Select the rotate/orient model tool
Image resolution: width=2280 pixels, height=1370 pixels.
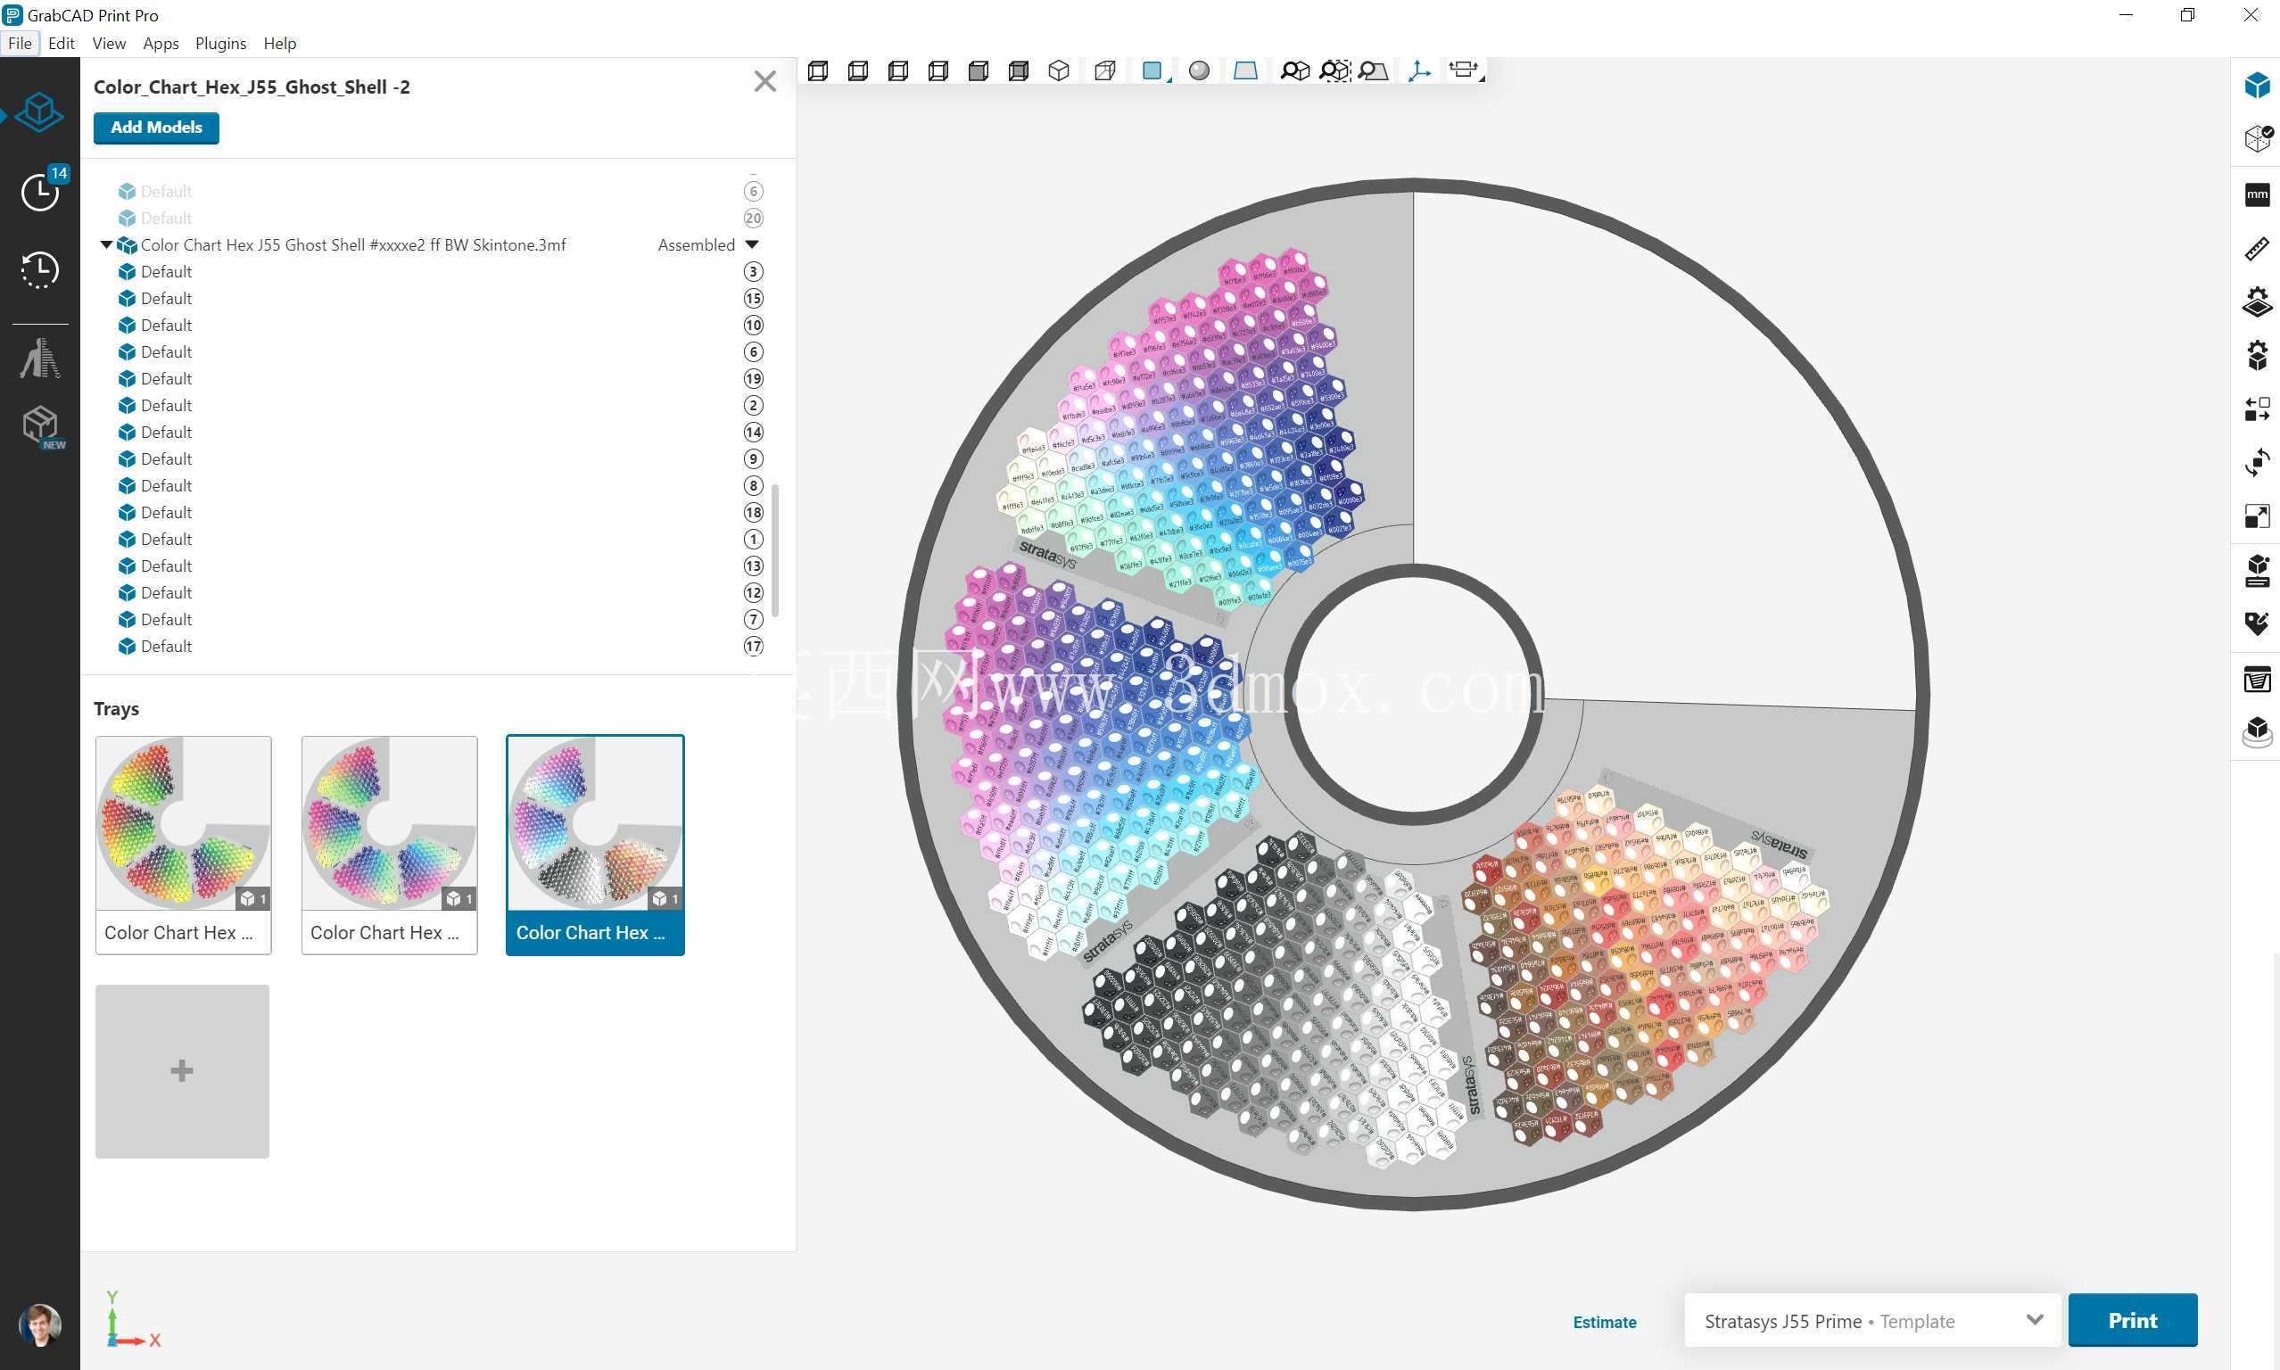click(x=2257, y=463)
